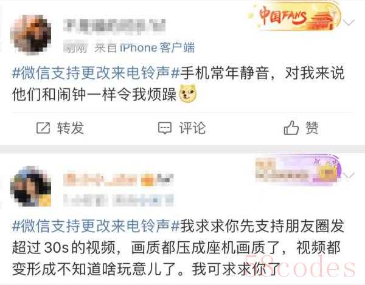Open the 来自 iPhone客户端 source link
The width and height of the screenshot is (365, 285).
pos(144,48)
